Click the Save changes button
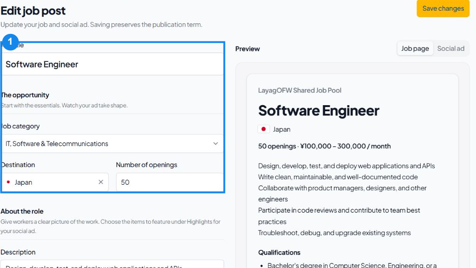 443,8
